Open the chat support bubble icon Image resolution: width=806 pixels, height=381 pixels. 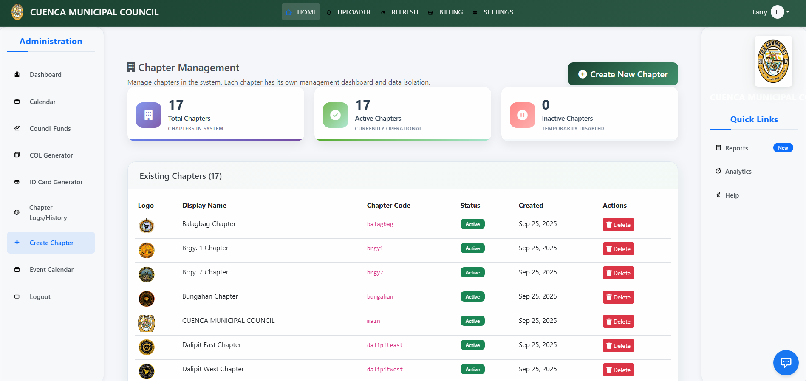coord(786,362)
